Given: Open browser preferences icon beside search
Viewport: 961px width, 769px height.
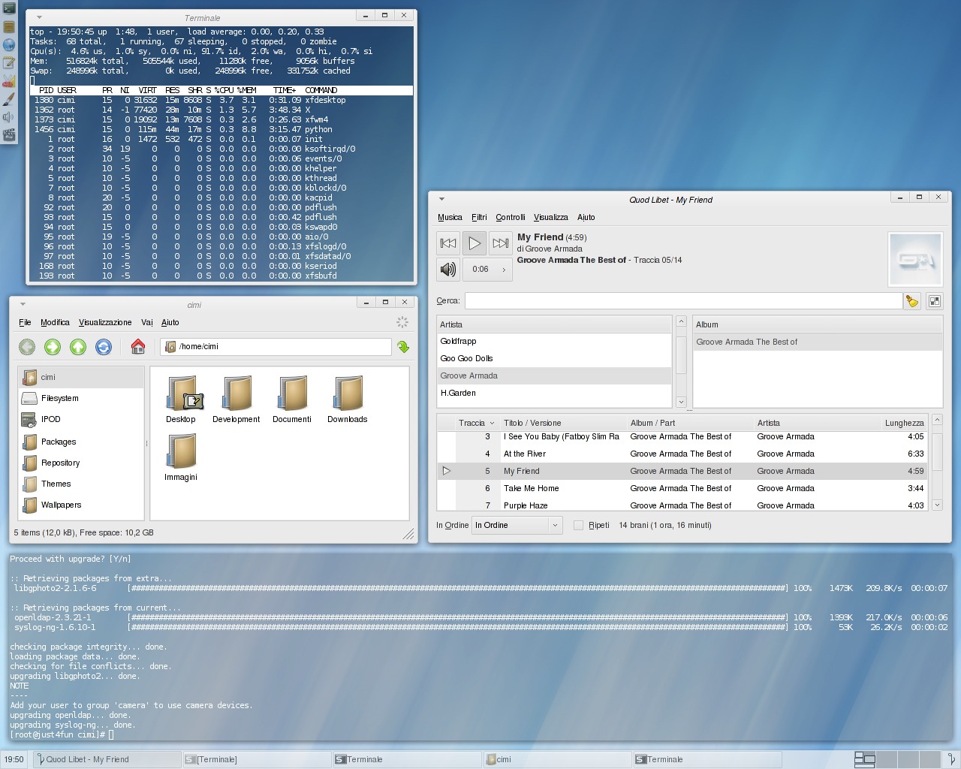Looking at the screenshot, I should point(935,301).
